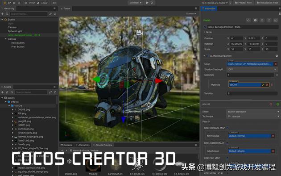Collapse the Canvas node
The image size is (281, 176).
click(x=5, y=39)
